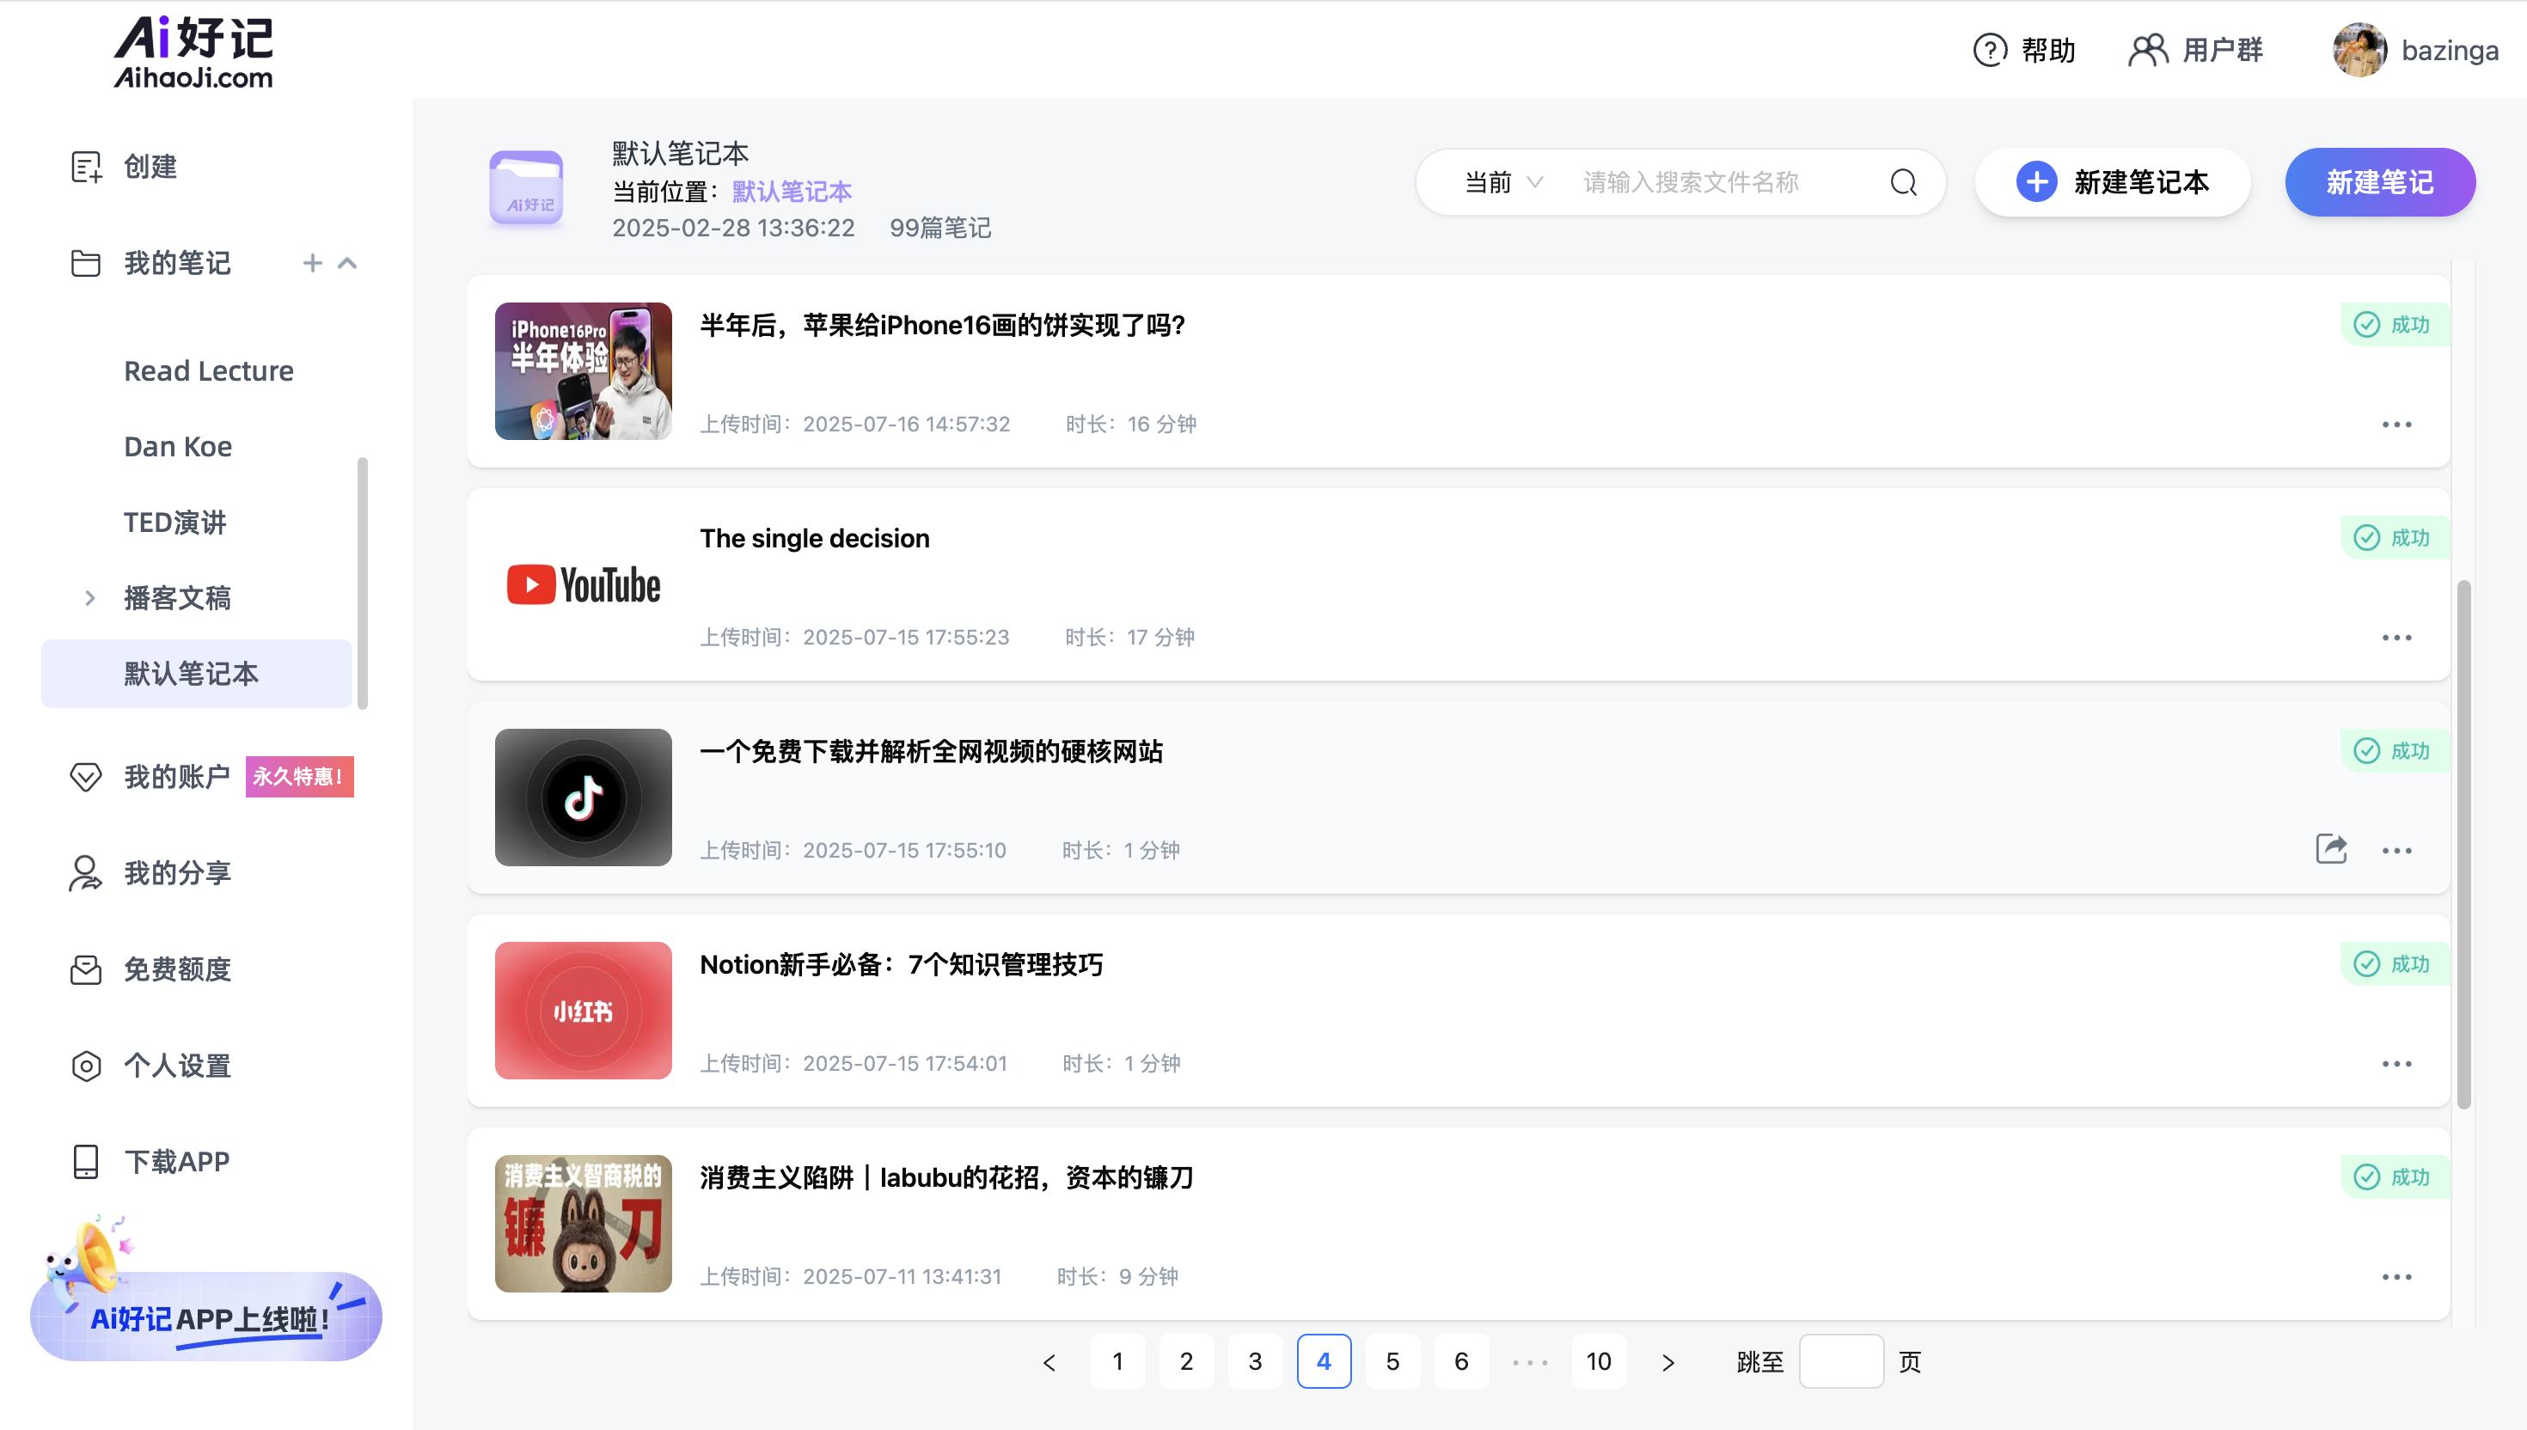This screenshot has height=1430, width=2527.
Task: Open 创建 menu item
Action: [150, 167]
